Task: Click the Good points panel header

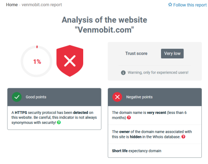Action: pyautogui.click(x=54, y=97)
